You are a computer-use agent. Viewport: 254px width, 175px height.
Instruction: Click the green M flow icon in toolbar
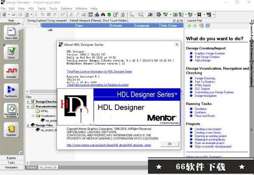click(x=166, y=14)
